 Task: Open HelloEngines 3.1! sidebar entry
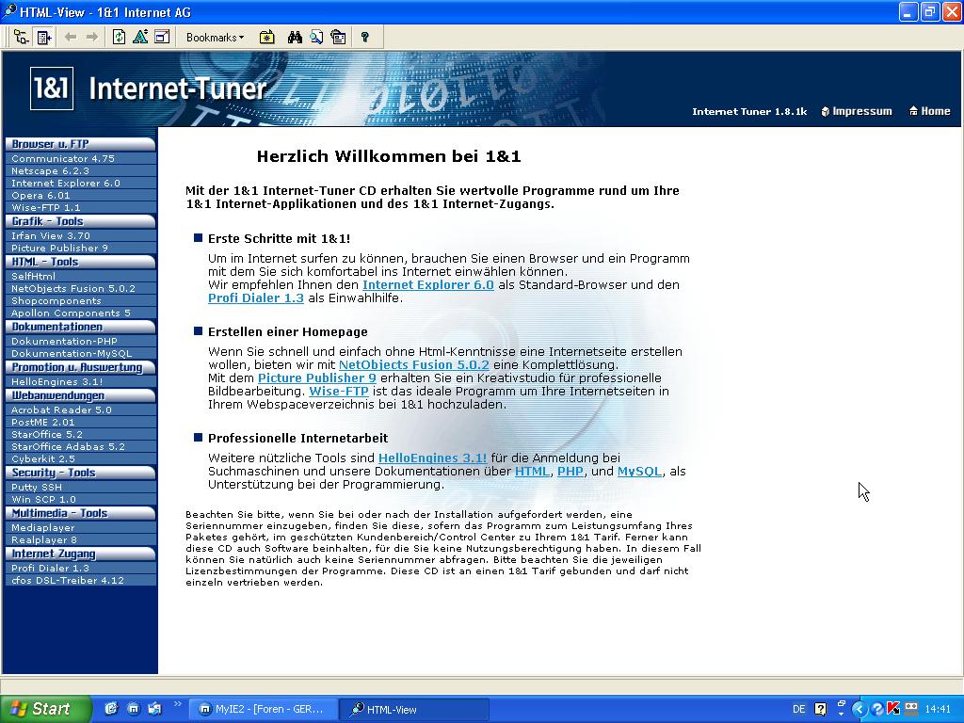[x=80, y=382]
